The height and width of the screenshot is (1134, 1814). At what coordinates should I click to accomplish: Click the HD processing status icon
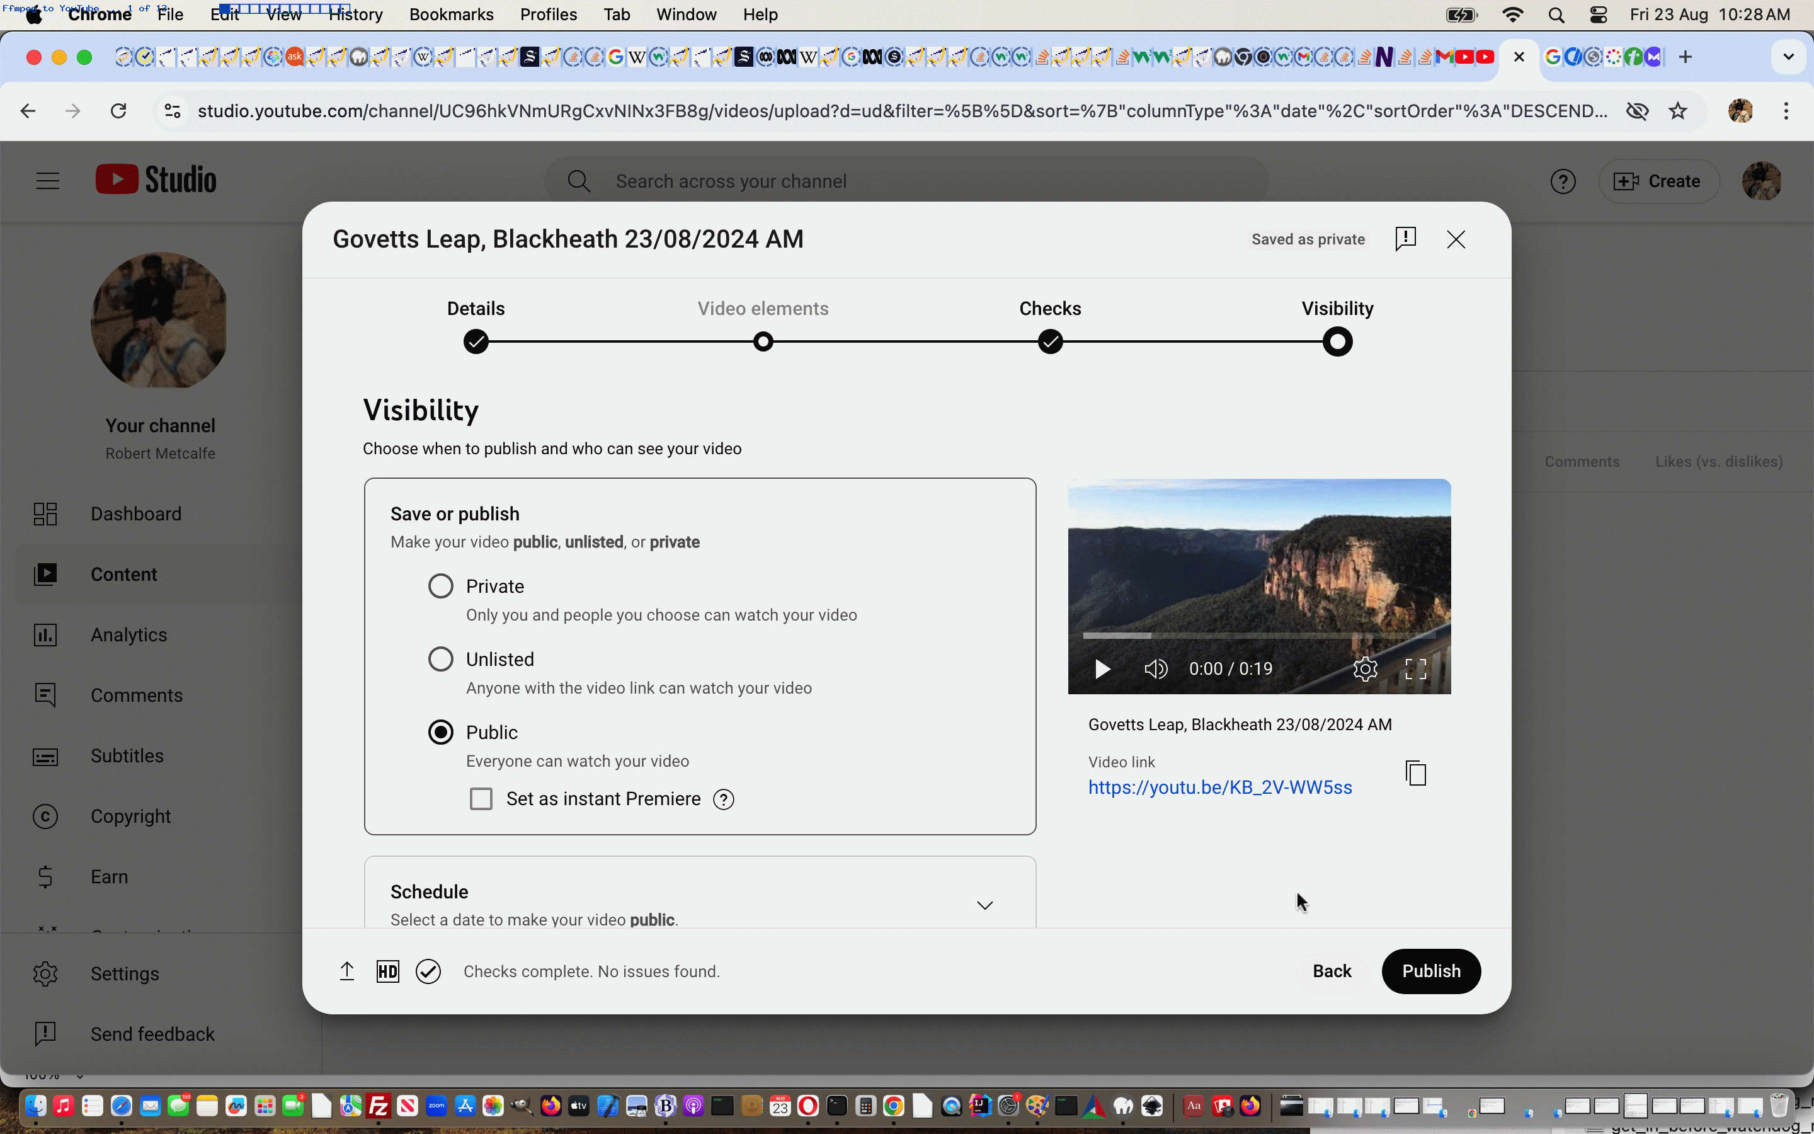pyautogui.click(x=387, y=971)
